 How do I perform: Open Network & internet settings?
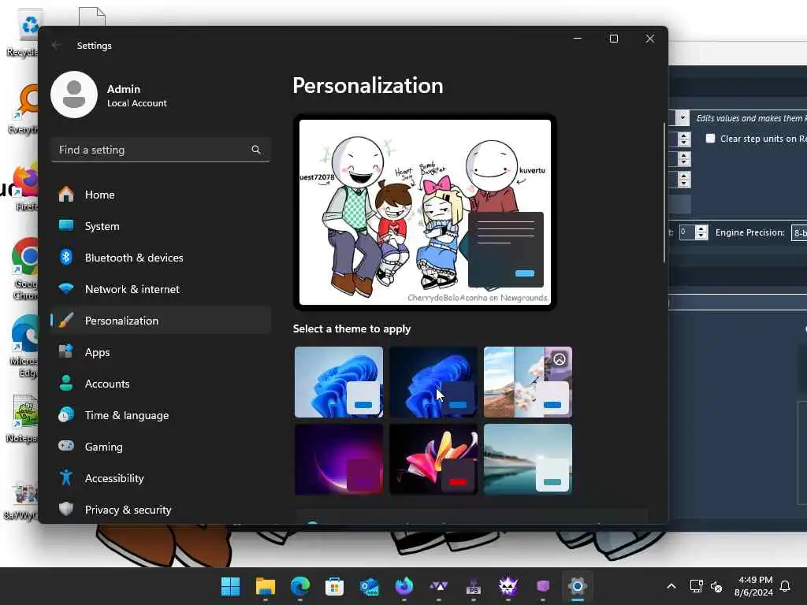coord(161,289)
